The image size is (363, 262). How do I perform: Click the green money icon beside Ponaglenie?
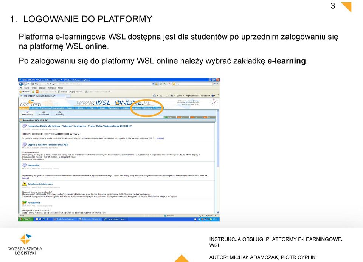(x=24, y=202)
